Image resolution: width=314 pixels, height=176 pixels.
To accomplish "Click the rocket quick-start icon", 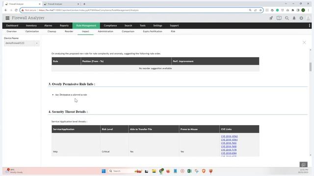I will (x=271, y=18).
